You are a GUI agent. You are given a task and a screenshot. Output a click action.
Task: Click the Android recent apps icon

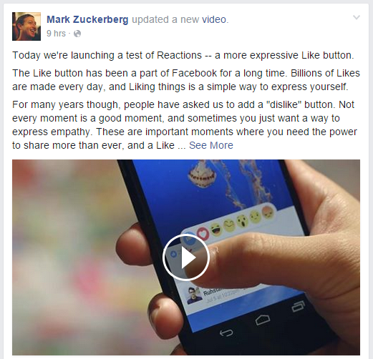tap(299, 306)
